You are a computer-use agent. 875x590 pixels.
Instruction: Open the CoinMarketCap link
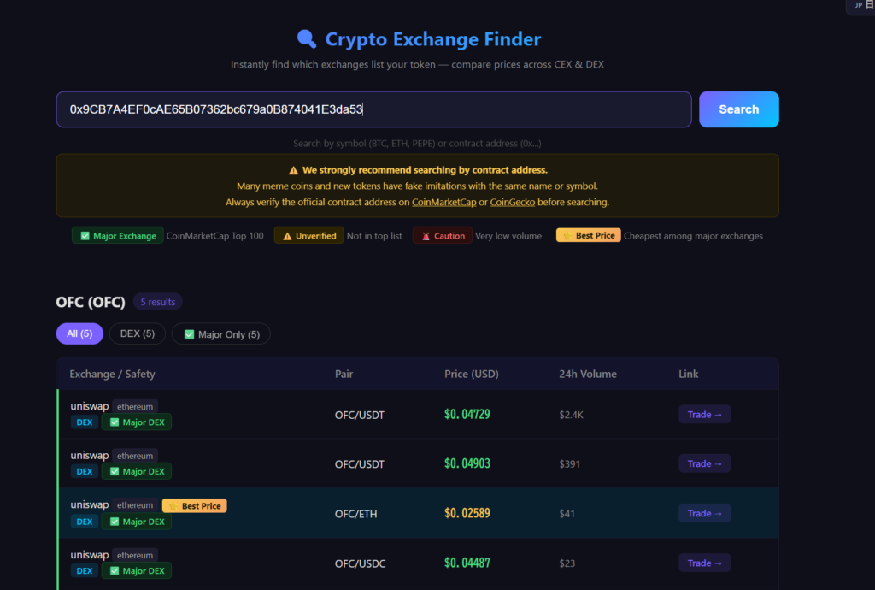(x=443, y=203)
